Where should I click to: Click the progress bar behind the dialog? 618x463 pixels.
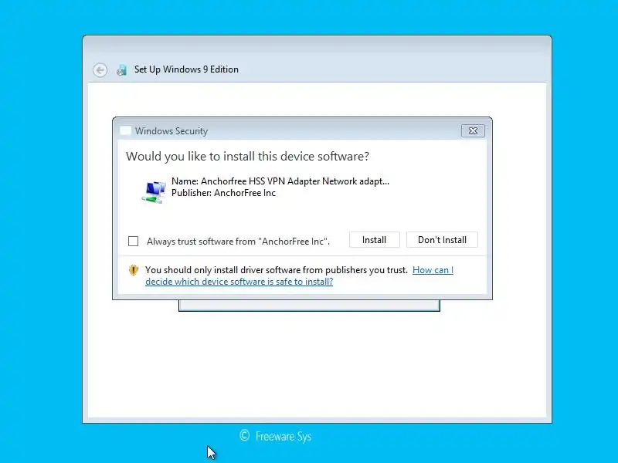310,306
